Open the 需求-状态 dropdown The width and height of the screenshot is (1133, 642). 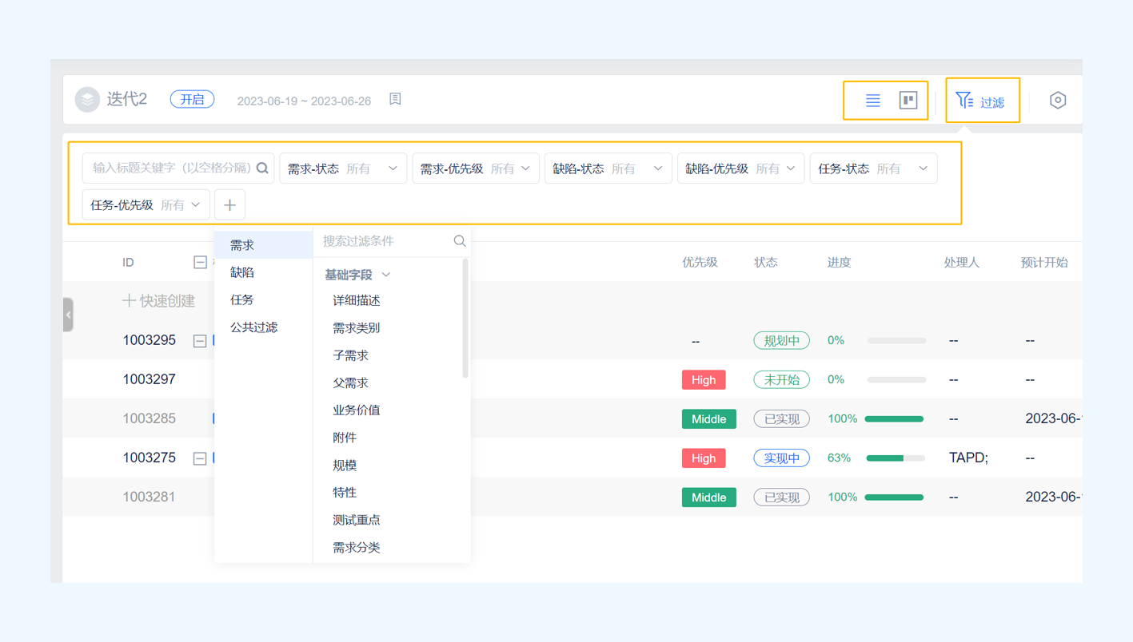pos(343,168)
